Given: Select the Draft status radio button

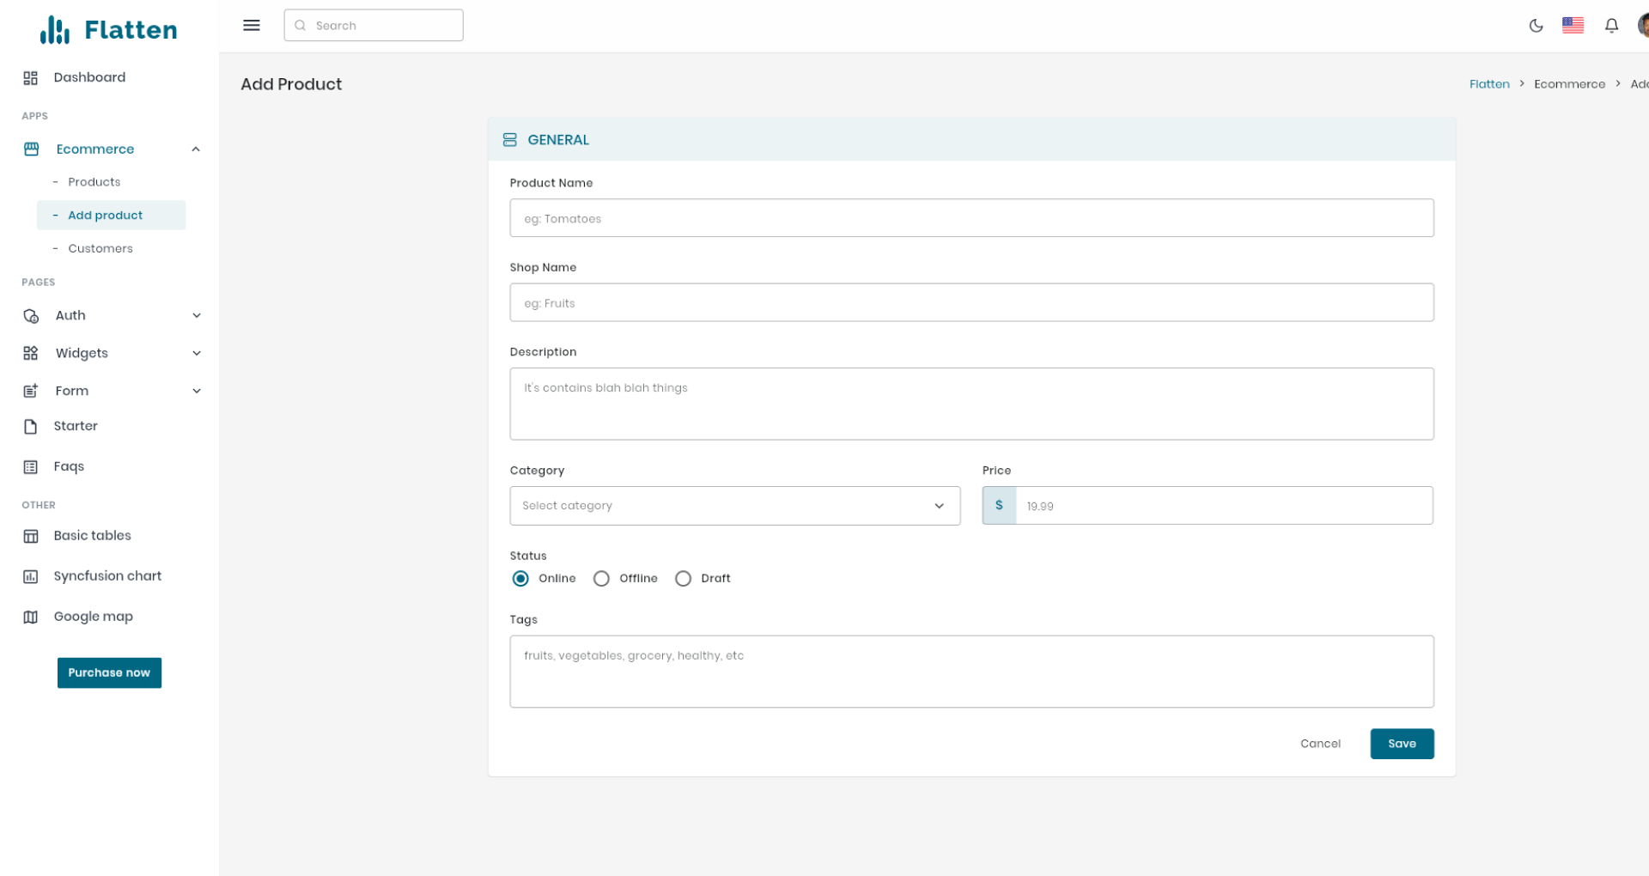Looking at the screenshot, I should (x=684, y=578).
